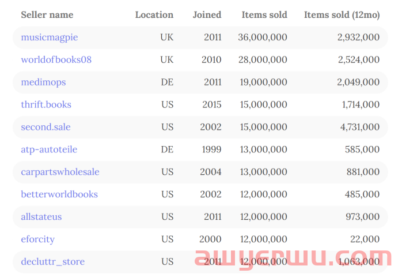This screenshot has width=402, height=277.
Task: Click the Seller name column header
Action: coord(47,15)
